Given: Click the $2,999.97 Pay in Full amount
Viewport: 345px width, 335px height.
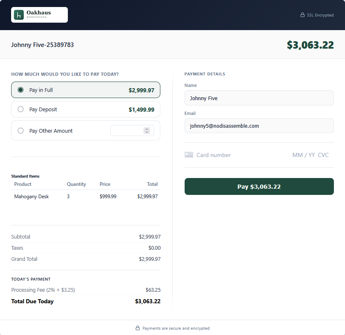Looking at the screenshot, I should coord(141,90).
